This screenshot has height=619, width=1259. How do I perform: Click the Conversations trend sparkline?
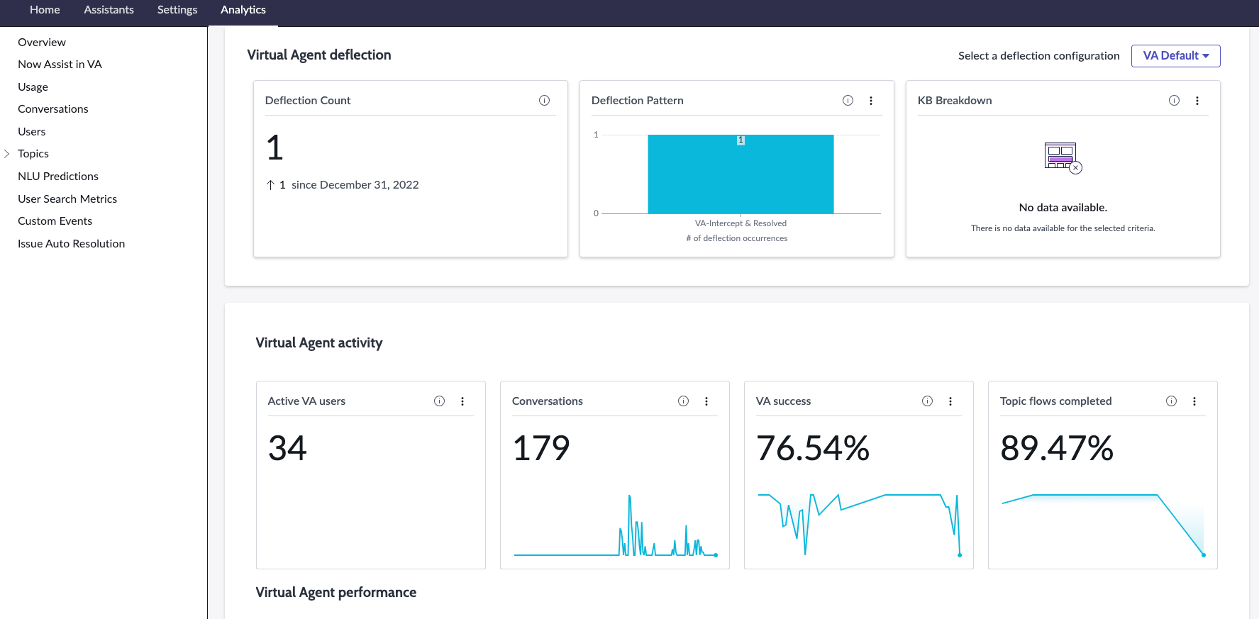[x=616, y=525]
